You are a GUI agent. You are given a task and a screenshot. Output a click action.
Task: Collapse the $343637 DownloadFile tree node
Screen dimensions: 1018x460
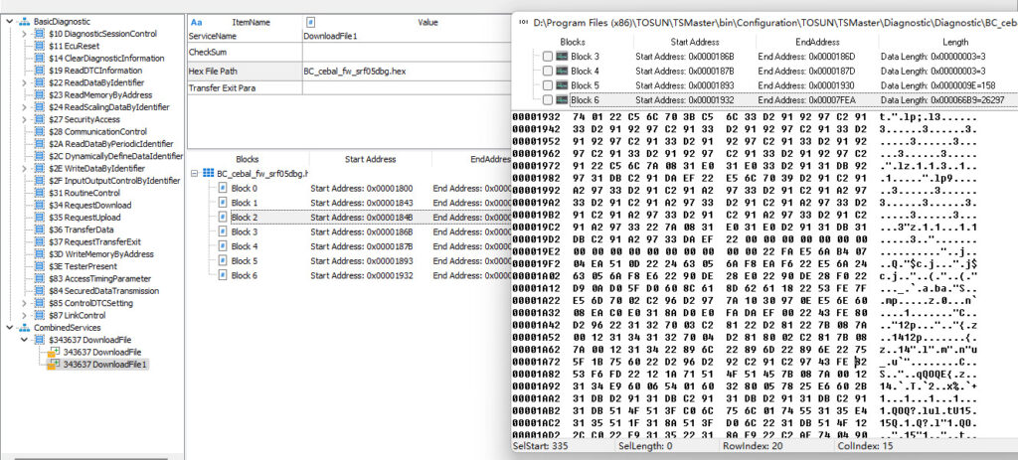coord(24,340)
